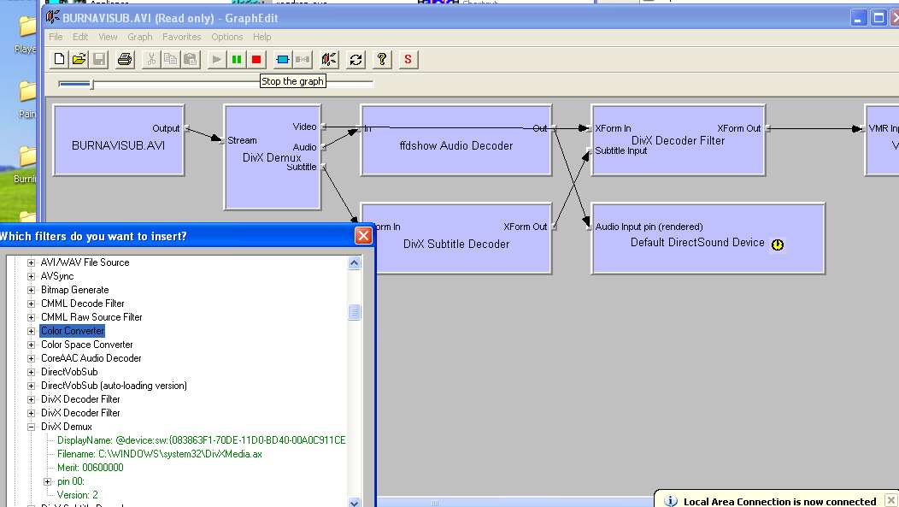Expand the Color Space Converter node
The width and height of the screenshot is (899, 507).
point(32,345)
